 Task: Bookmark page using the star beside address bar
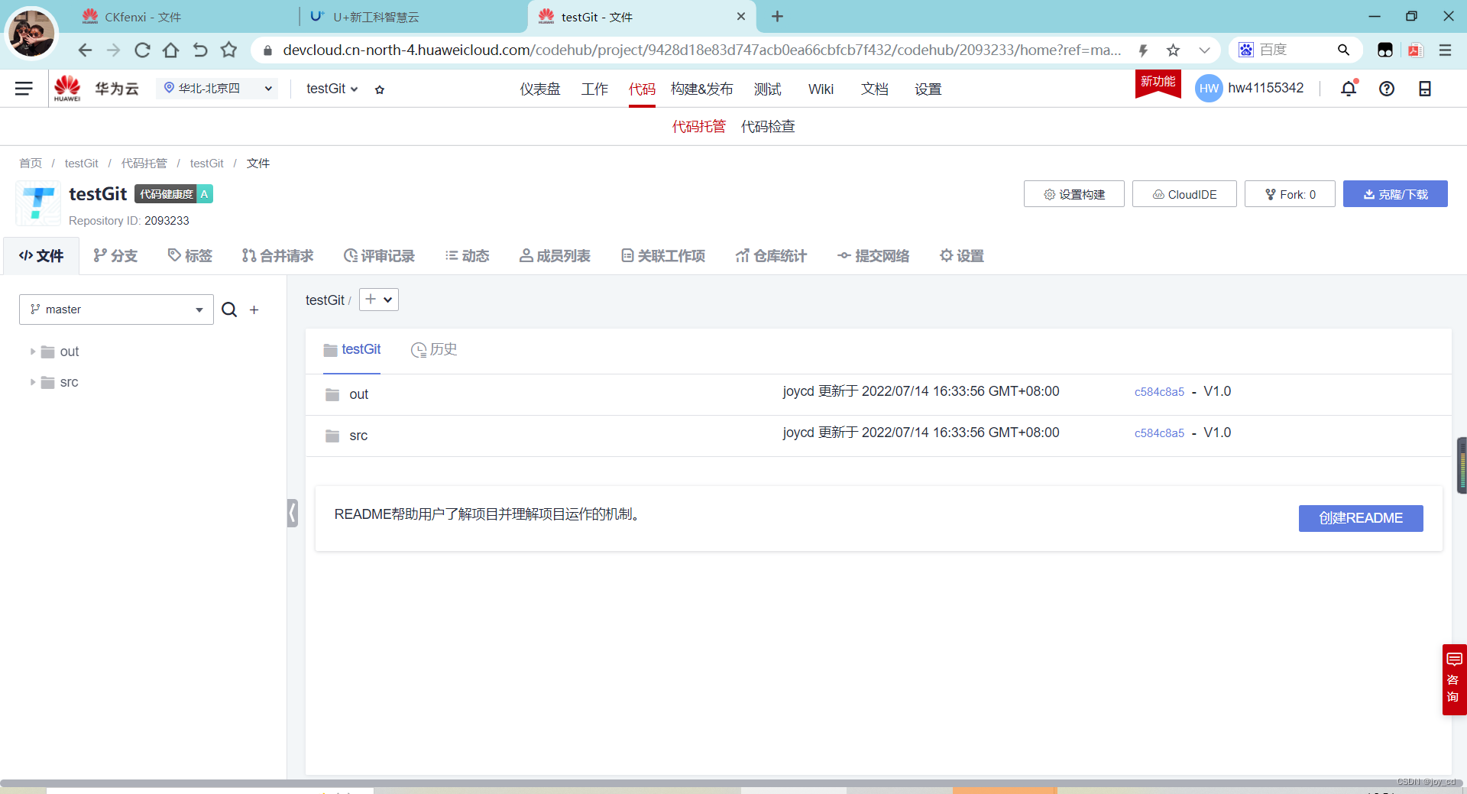[1173, 50]
